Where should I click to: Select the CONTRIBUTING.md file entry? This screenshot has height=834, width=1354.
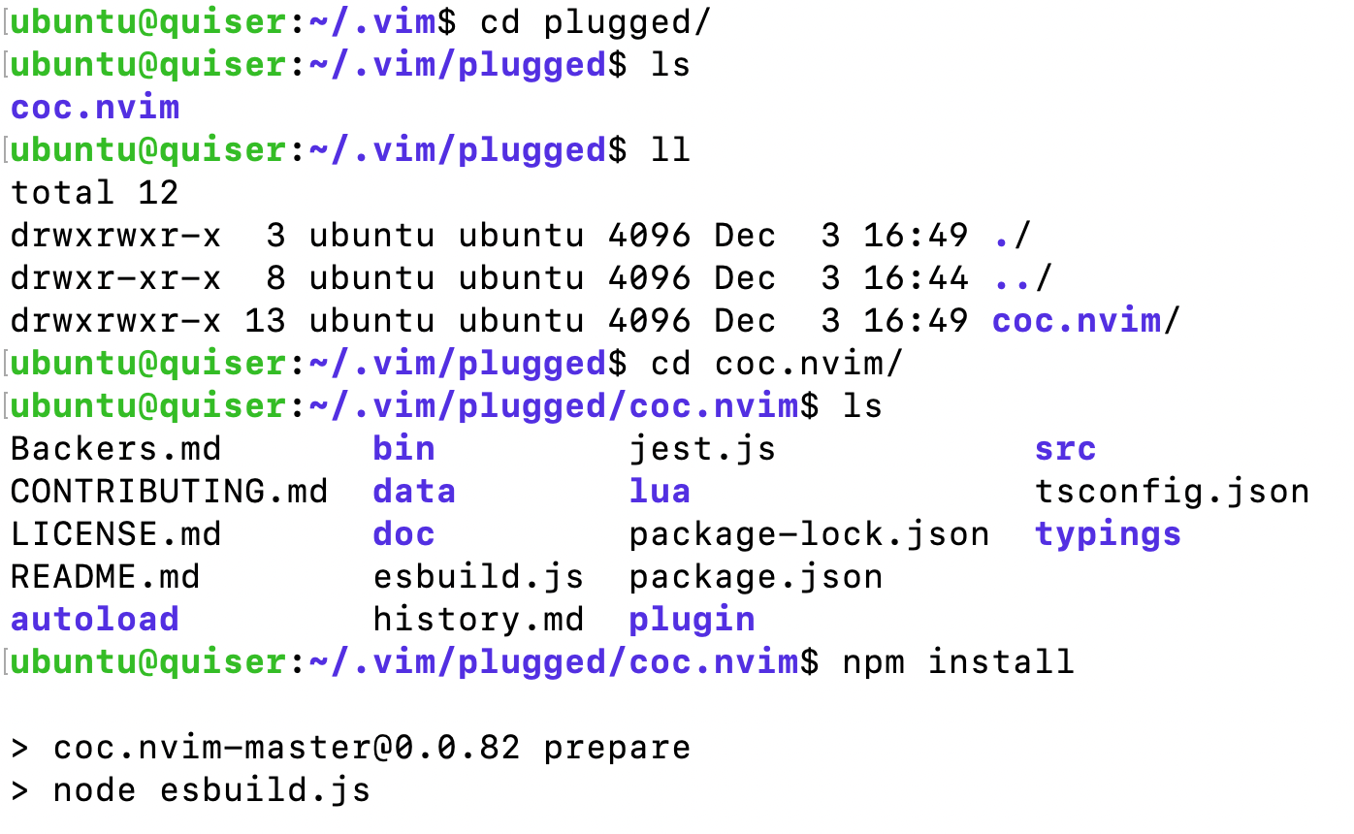point(169,492)
